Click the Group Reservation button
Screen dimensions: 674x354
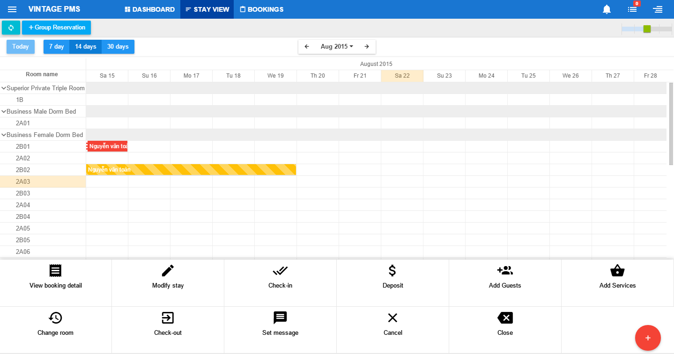tap(57, 28)
